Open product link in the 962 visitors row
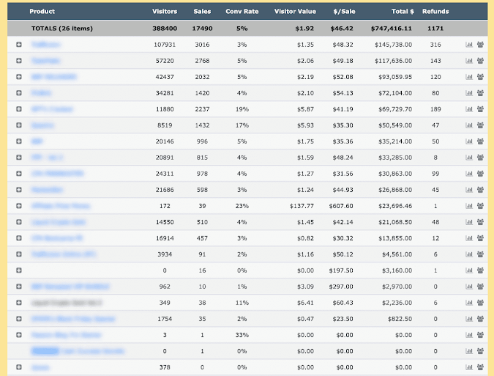Screen dimensions: 494x376 pyautogui.click(x=70, y=287)
